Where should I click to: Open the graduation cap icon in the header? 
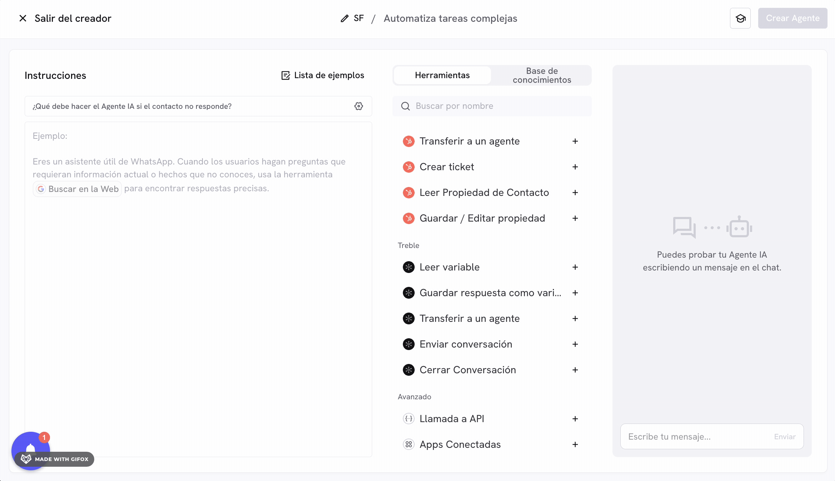coord(740,18)
